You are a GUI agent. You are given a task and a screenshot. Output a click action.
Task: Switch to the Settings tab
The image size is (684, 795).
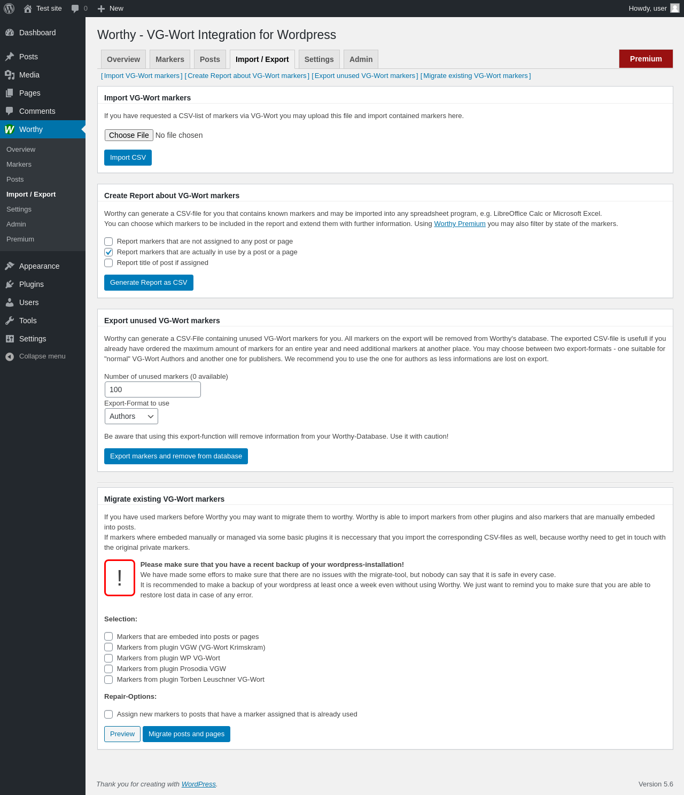click(x=319, y=59)
